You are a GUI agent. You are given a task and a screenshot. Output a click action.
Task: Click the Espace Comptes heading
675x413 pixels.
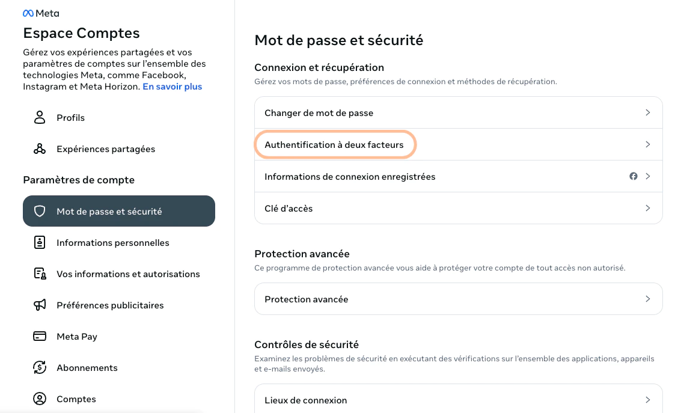coord(81,33)
